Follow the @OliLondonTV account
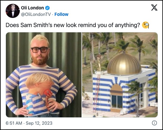The height and width of the screenshot is (130, 163). coord(61,14)
